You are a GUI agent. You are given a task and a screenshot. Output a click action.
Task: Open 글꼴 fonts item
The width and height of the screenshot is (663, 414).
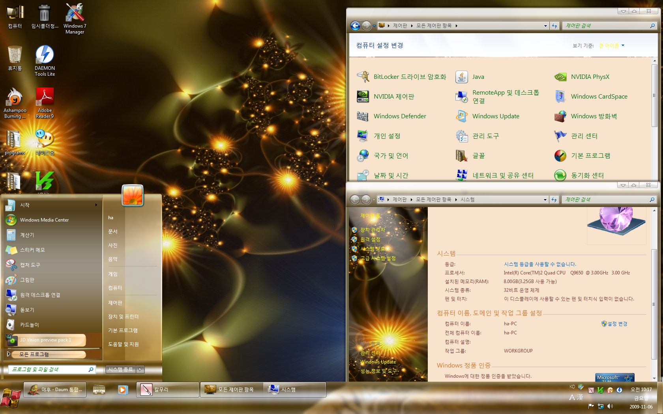click(x=470, y=156)
